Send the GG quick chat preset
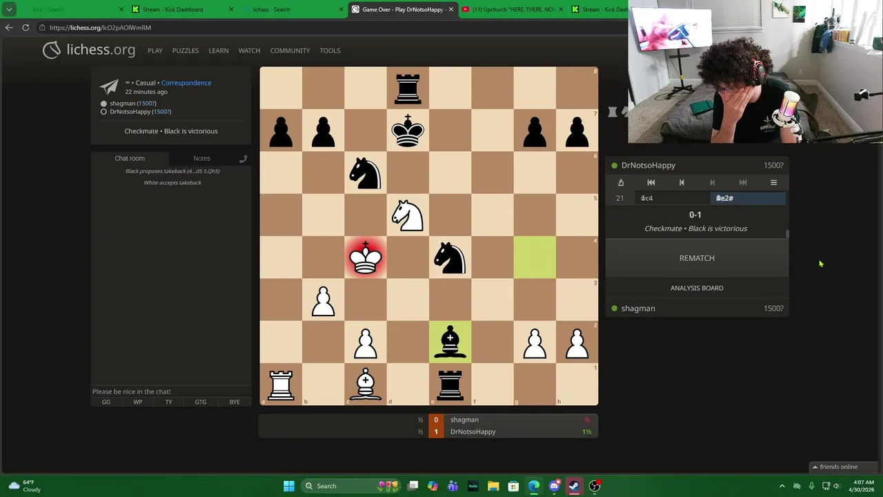The image size is (883, 497). [106, 402]
